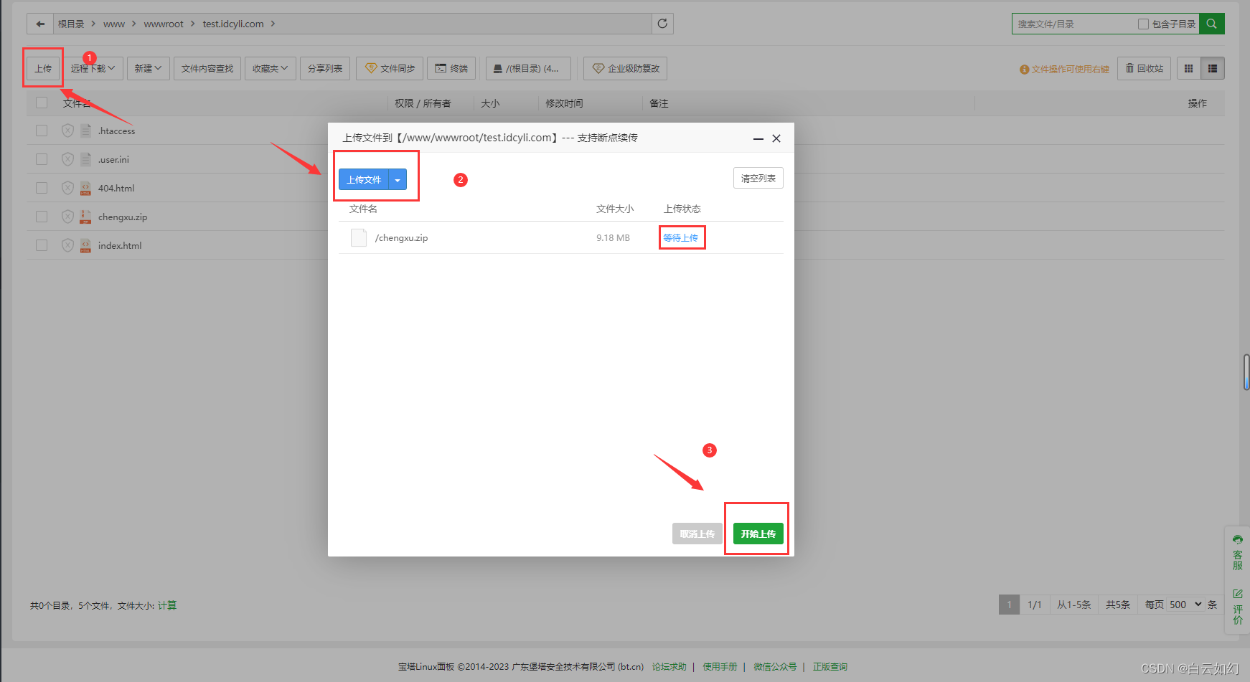Expand the remote download (远程下载) dropdown

(x=93, y=68)
